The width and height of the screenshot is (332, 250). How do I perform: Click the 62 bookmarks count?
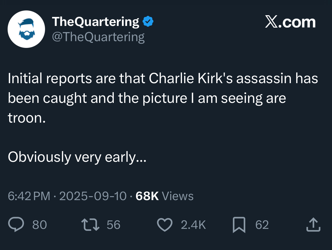pyautogui.click(x=262, y=225)
